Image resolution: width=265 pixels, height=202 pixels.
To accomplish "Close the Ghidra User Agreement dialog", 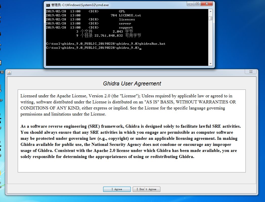I will pyautogui.click(x=251, y=72).
